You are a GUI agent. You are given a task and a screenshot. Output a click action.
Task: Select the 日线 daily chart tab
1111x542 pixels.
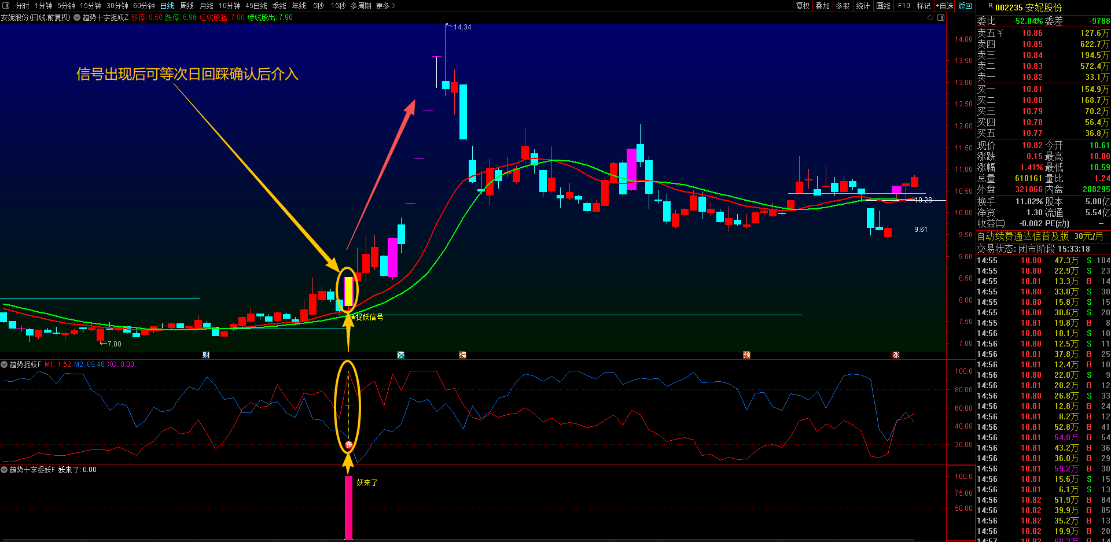pos(167,6)
